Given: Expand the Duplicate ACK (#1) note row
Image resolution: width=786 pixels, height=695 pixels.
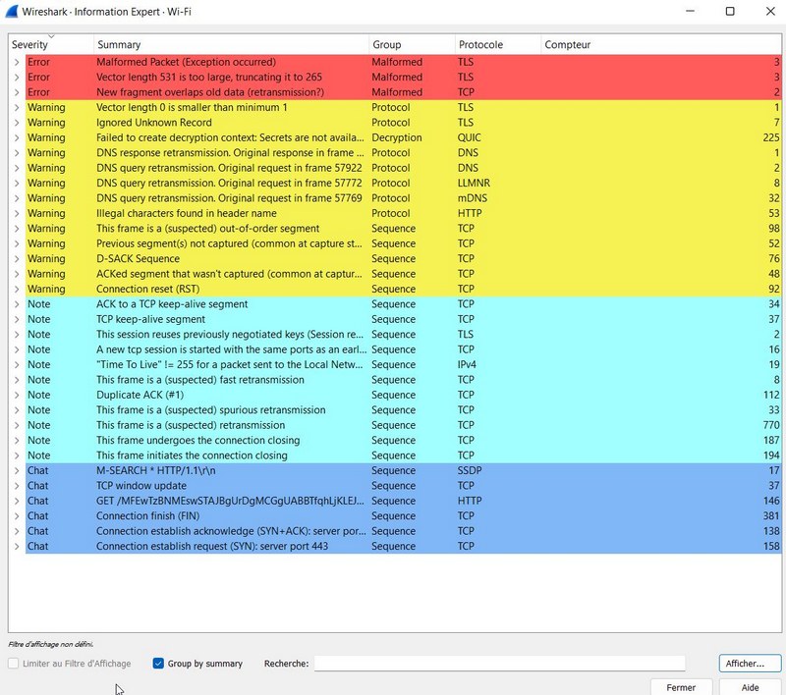Looking at the screenshot, I should pos(16,395).
